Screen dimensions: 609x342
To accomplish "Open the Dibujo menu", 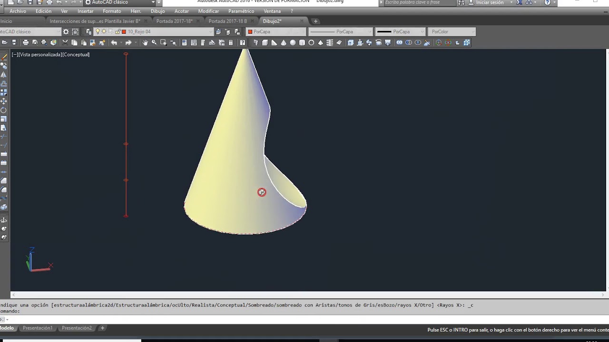I will 157,11.
